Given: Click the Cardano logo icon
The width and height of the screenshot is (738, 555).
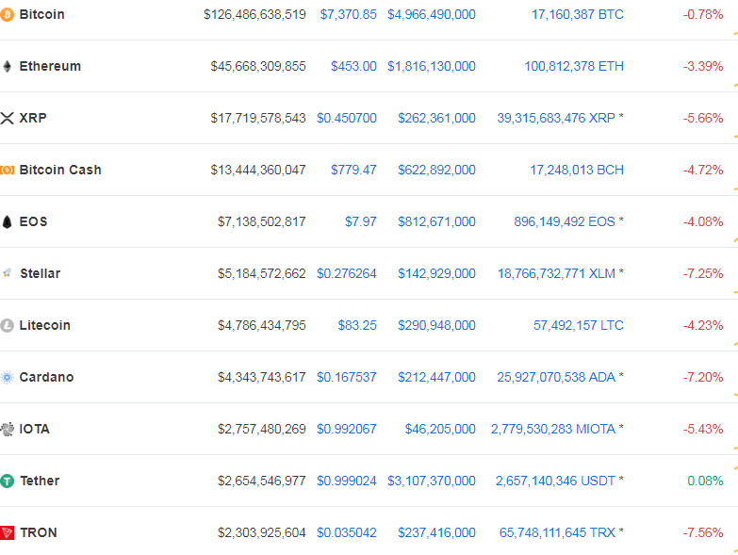Looking at the screenshot, I should tap(7, 377).
